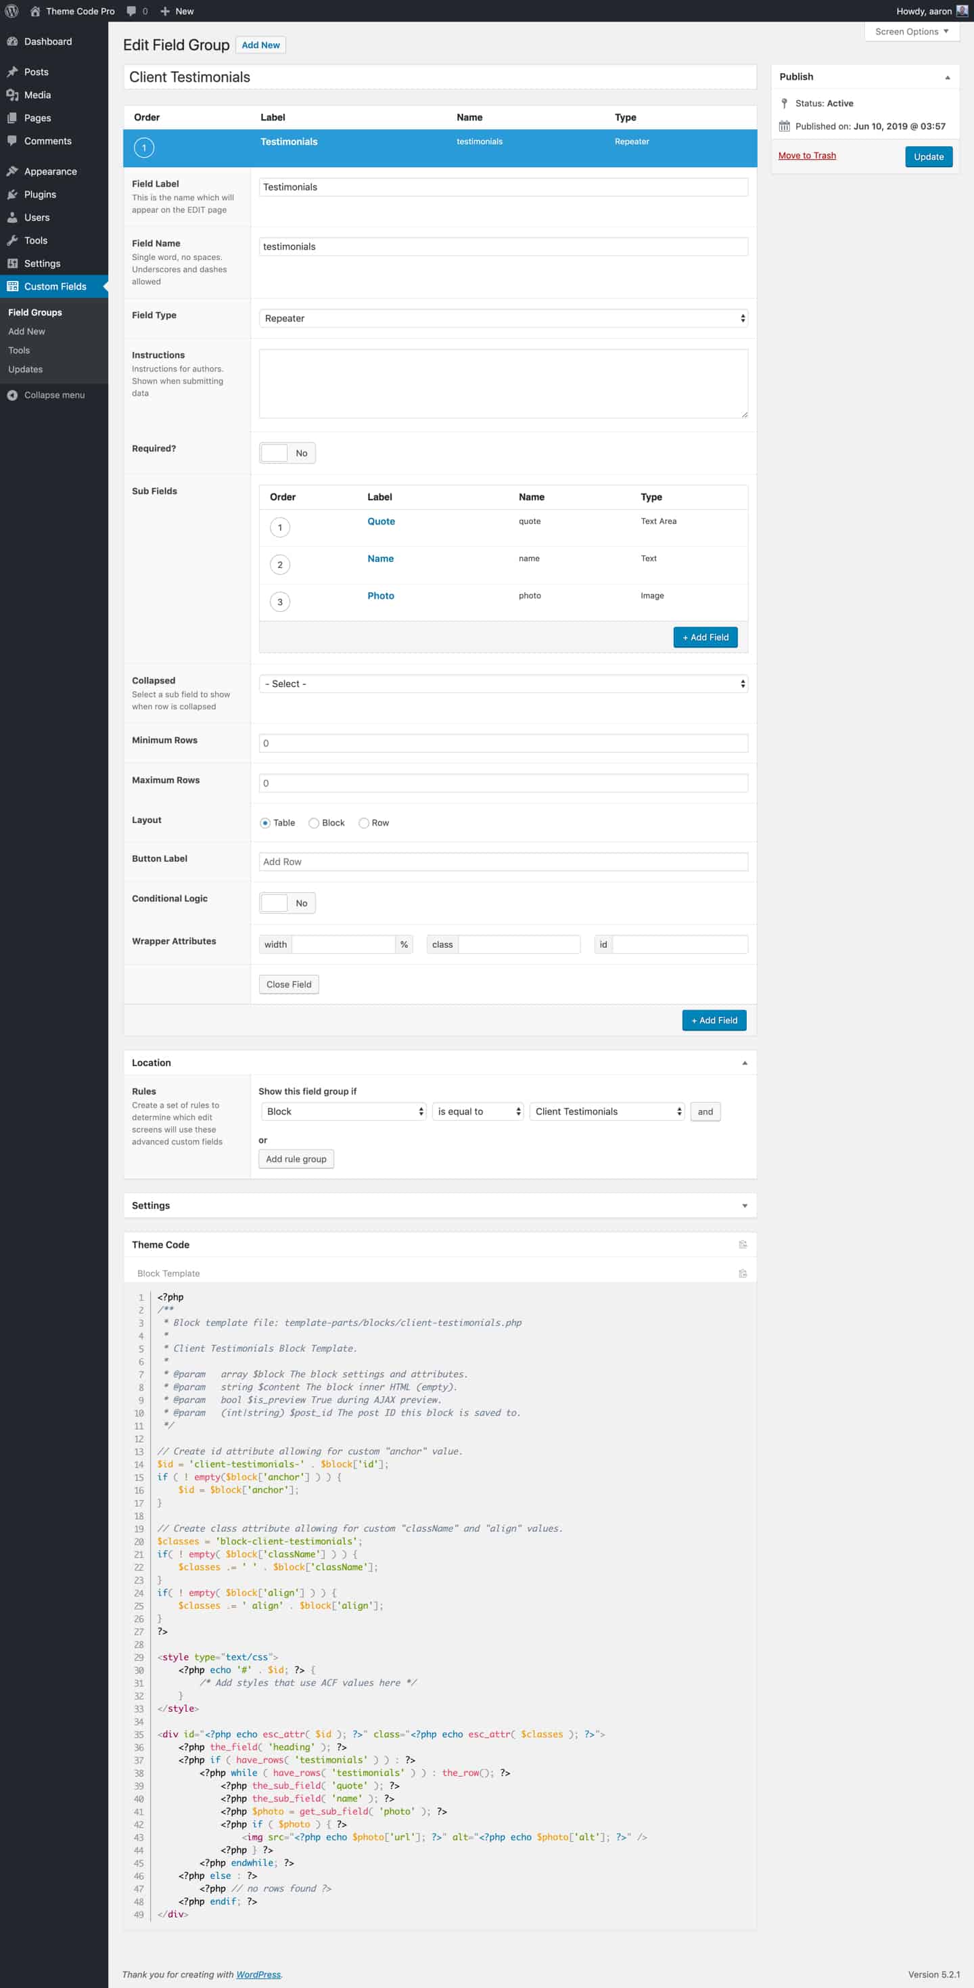The height and width of the screenshot is (1988, 974).
Task: Click Add New button beside Edit Field Group
Action: tap(260, 45)
